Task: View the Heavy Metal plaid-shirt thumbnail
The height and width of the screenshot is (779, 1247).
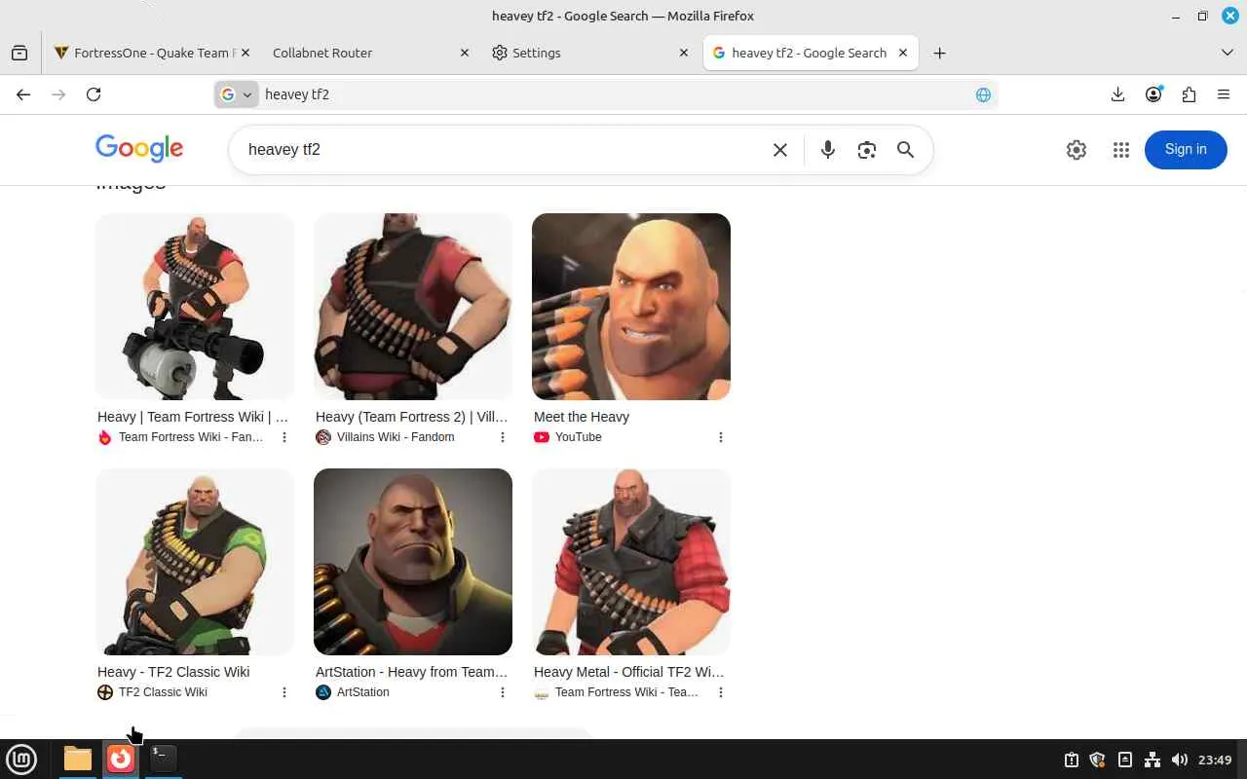Action: 631,562
